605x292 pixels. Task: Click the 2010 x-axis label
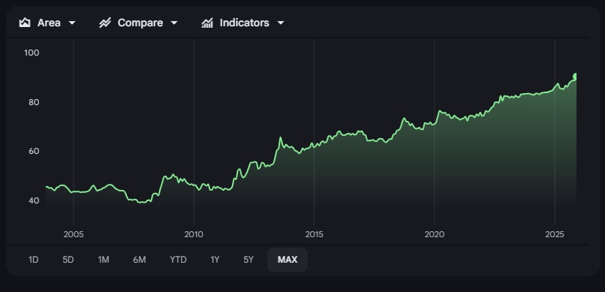194,234
